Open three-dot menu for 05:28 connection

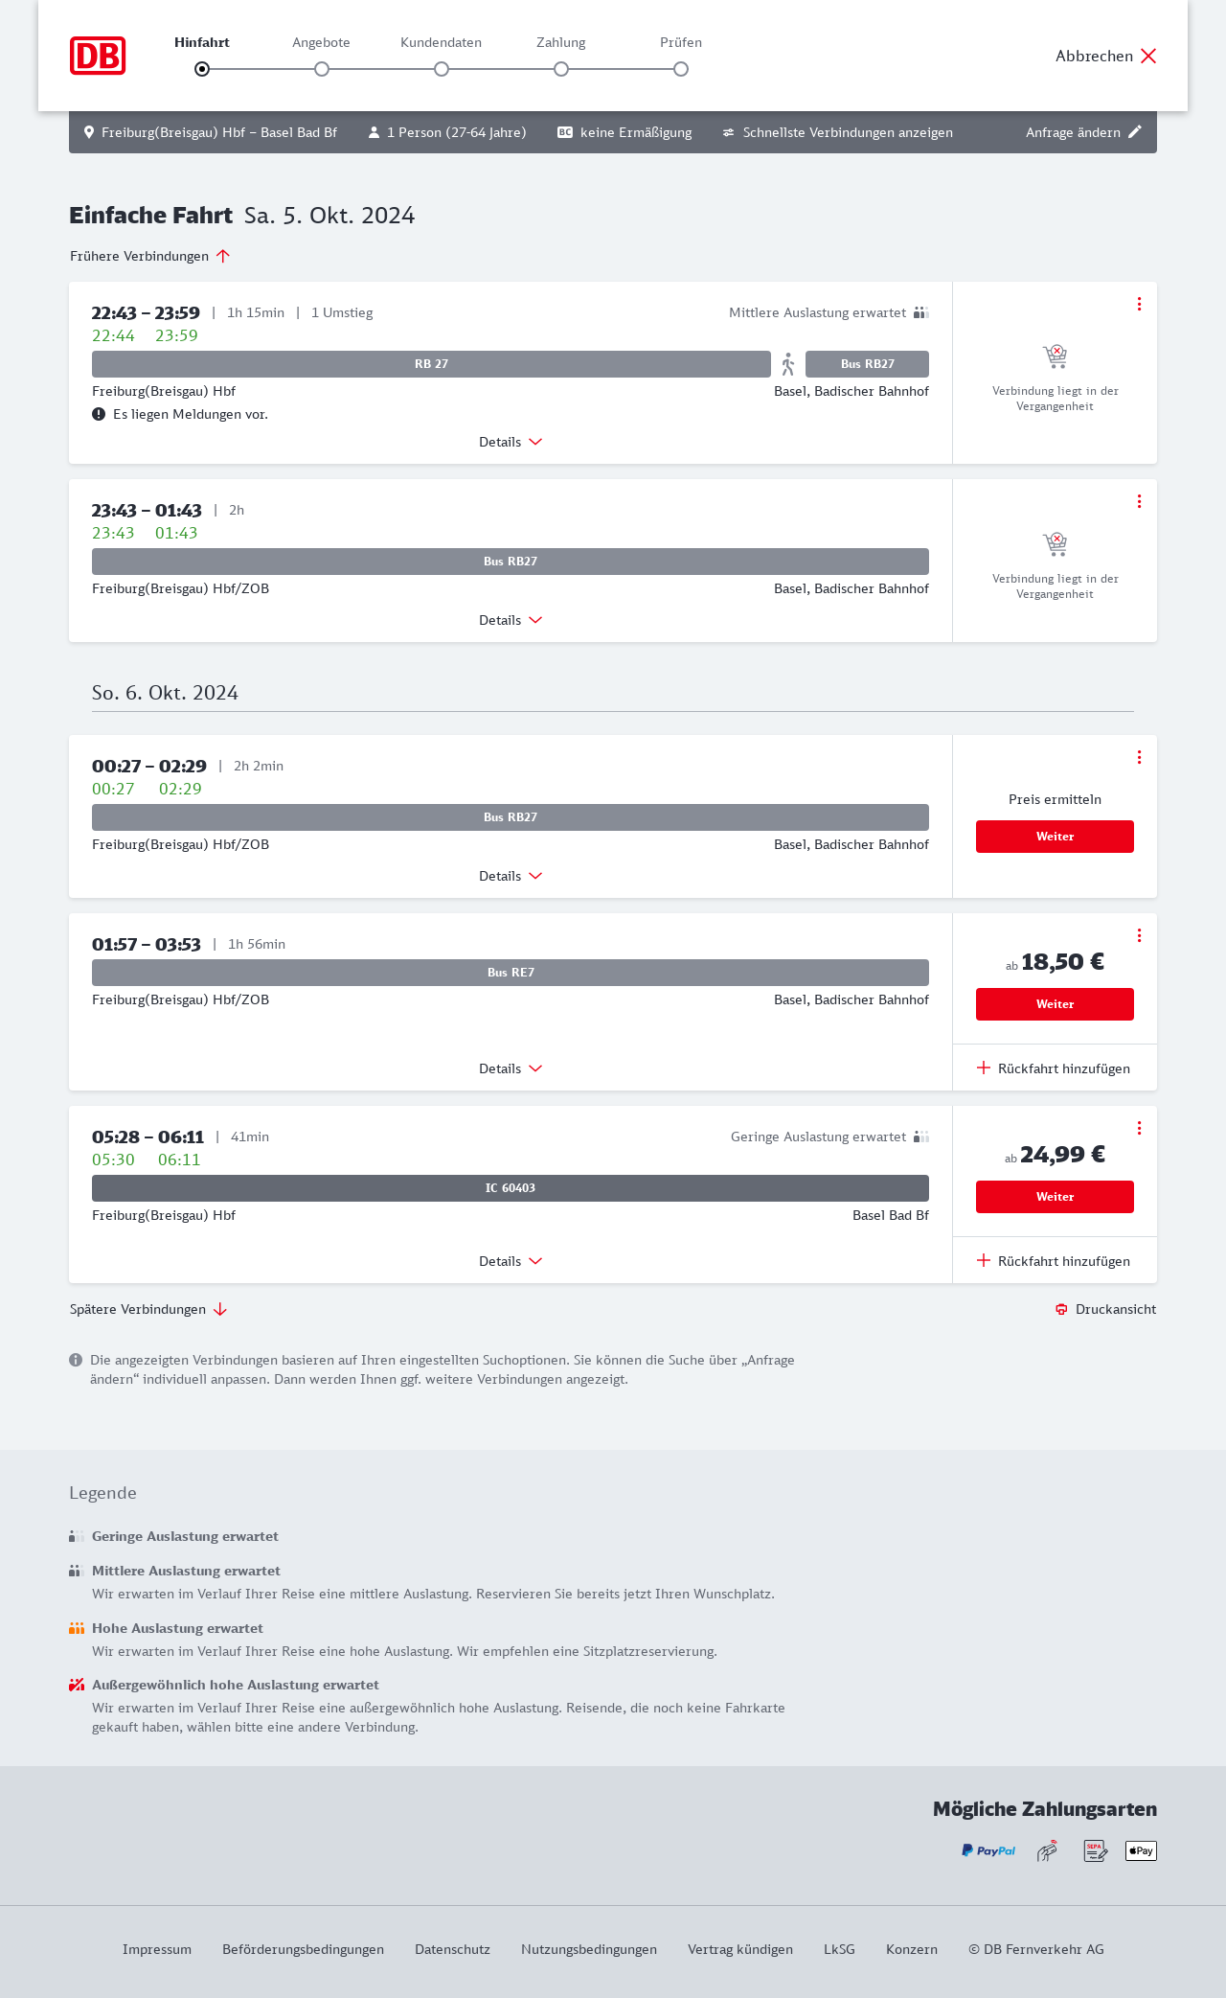coord(1139,1128)
